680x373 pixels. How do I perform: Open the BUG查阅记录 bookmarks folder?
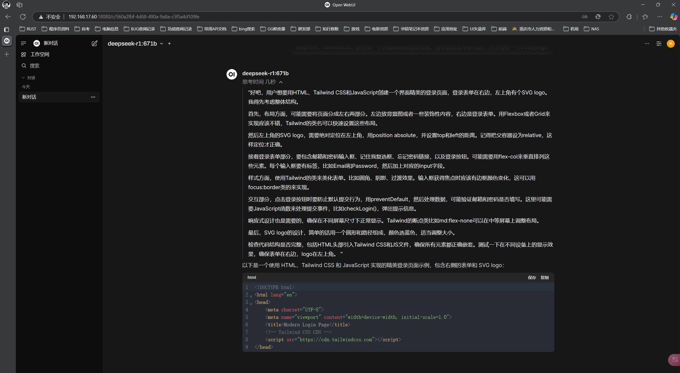coord(139,29)
